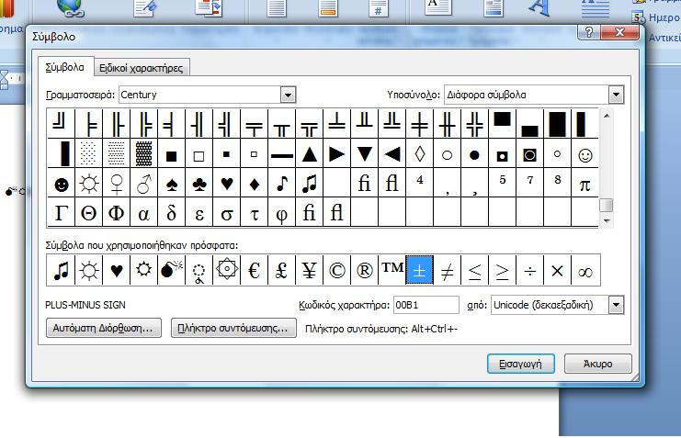This screenshot has width=681, height=438.
Task: Choose the club suit symbol
Action: 199,185
